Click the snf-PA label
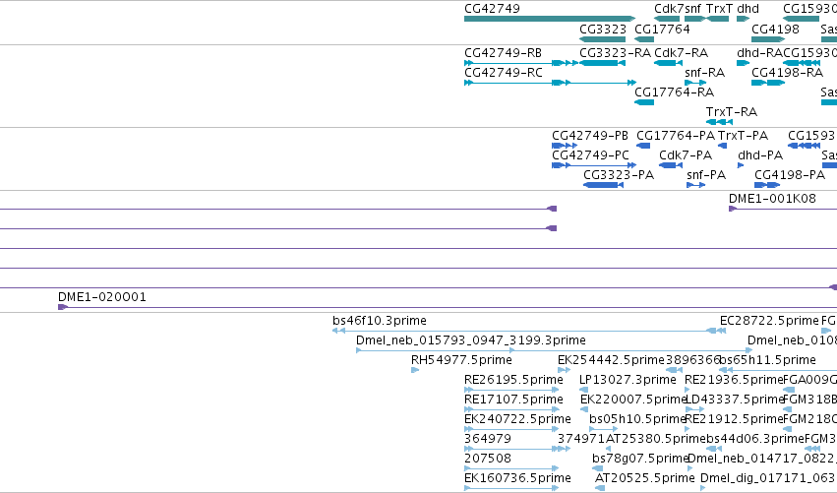837x493 pixels. (706, 175)
